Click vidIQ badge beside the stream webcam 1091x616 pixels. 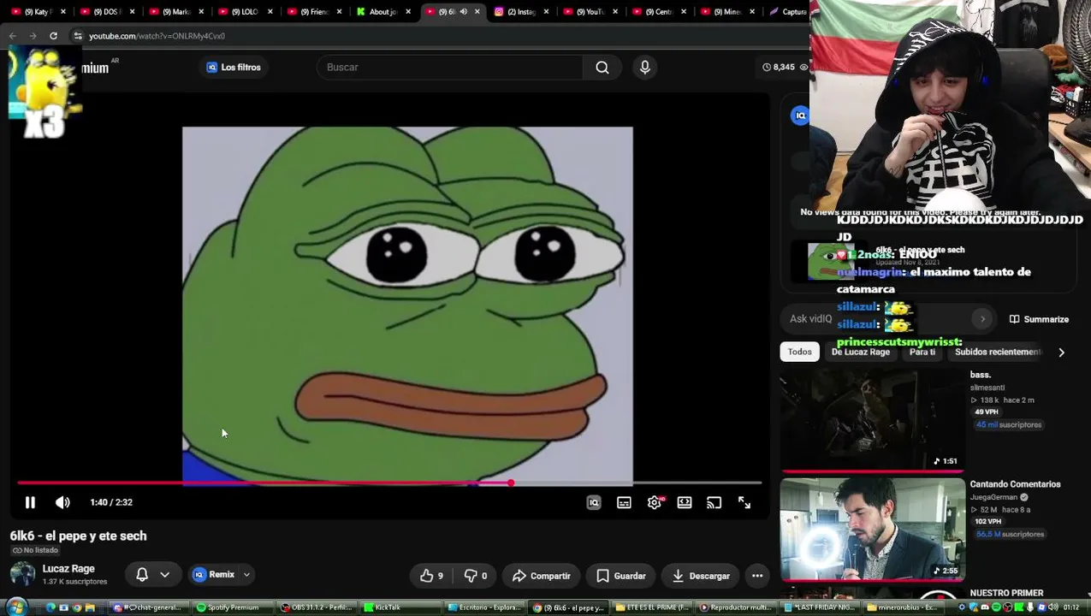click(x=800, y=115)
